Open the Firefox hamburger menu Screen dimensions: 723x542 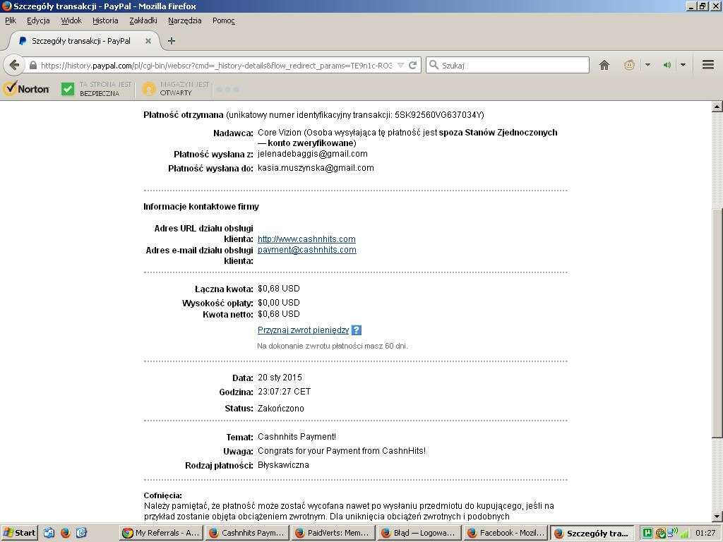(707, 65)
